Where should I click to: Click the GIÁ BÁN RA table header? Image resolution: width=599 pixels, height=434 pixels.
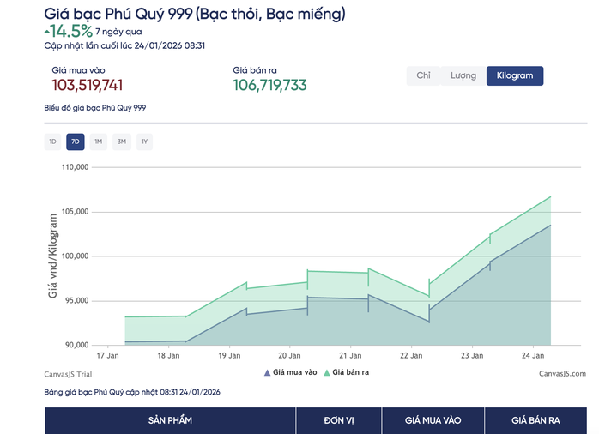point(535,420)
